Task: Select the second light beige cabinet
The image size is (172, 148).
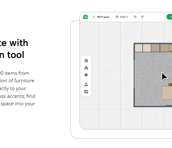Action: [x=147, y=48]
